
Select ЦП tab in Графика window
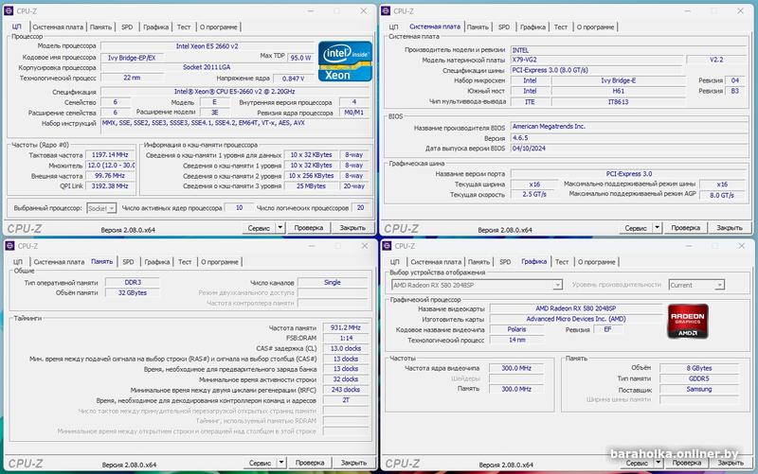(x=394, y=262)
